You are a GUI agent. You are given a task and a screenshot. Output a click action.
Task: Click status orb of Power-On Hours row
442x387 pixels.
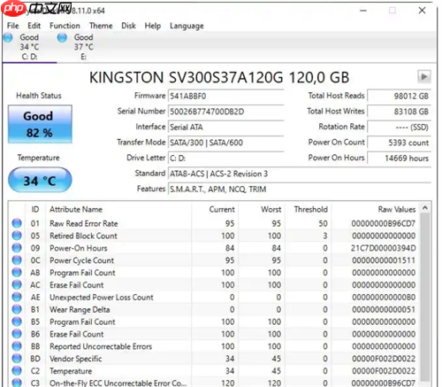point(17,248)
